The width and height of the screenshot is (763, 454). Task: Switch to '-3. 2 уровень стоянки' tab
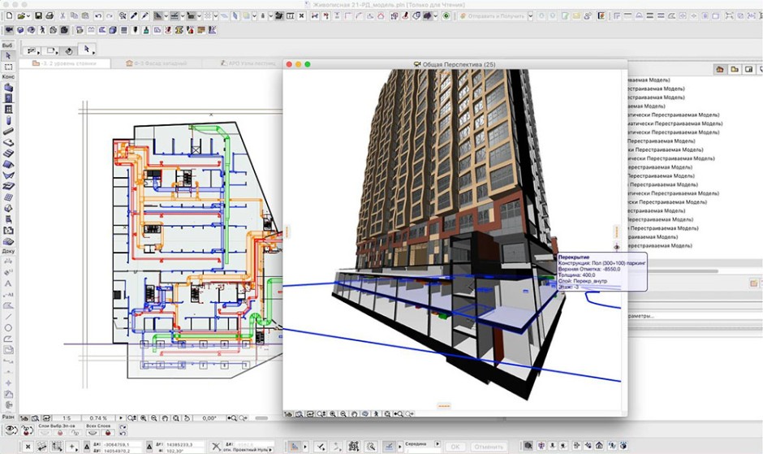pyautogui.click(x=64, y=63)
